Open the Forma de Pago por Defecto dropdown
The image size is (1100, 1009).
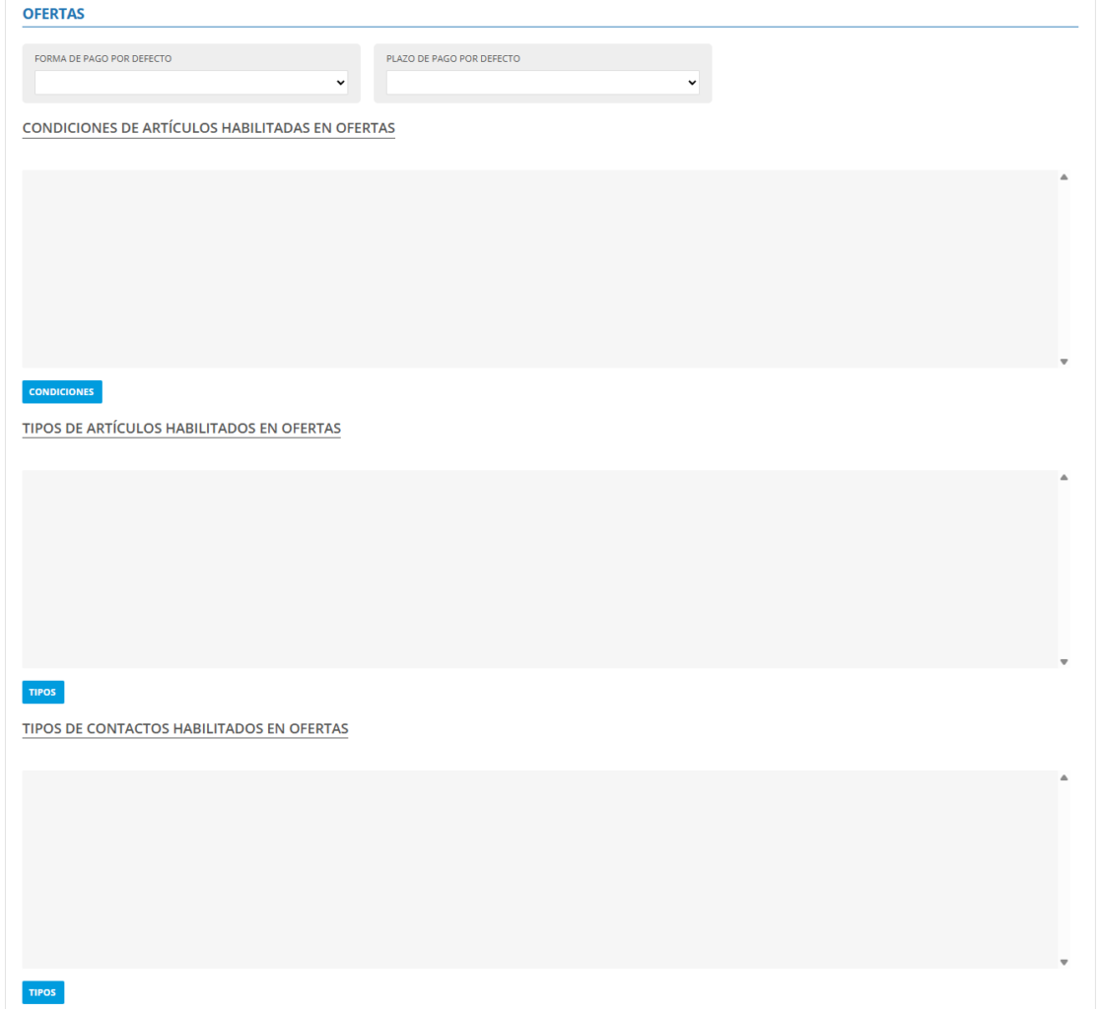click(191, 83)
